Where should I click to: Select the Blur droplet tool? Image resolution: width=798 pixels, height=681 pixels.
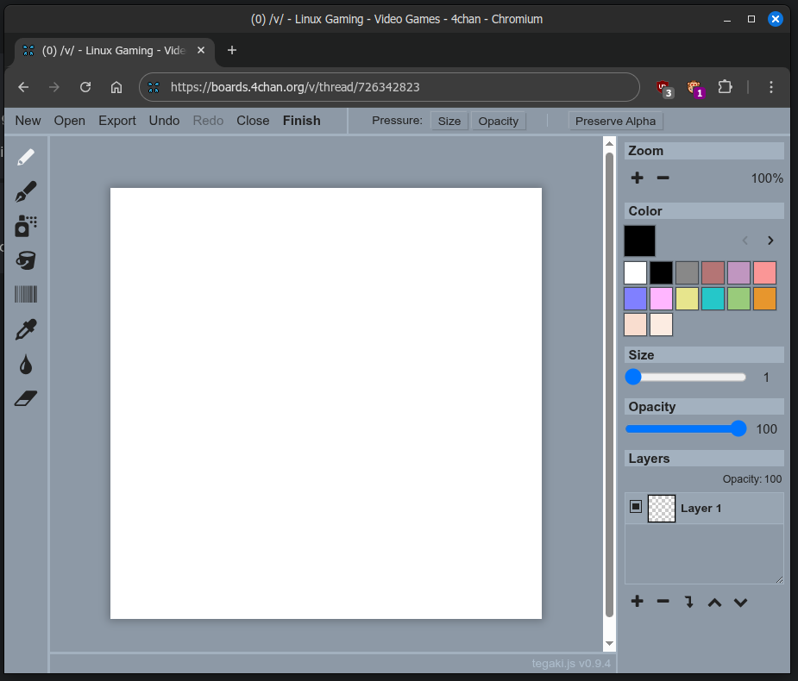pos(26,365)
